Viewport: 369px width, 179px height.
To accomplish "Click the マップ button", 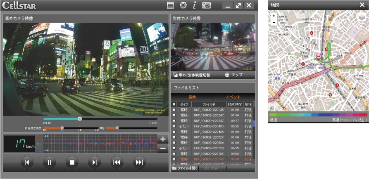I will pyautogui.click(x=234, y=75).
